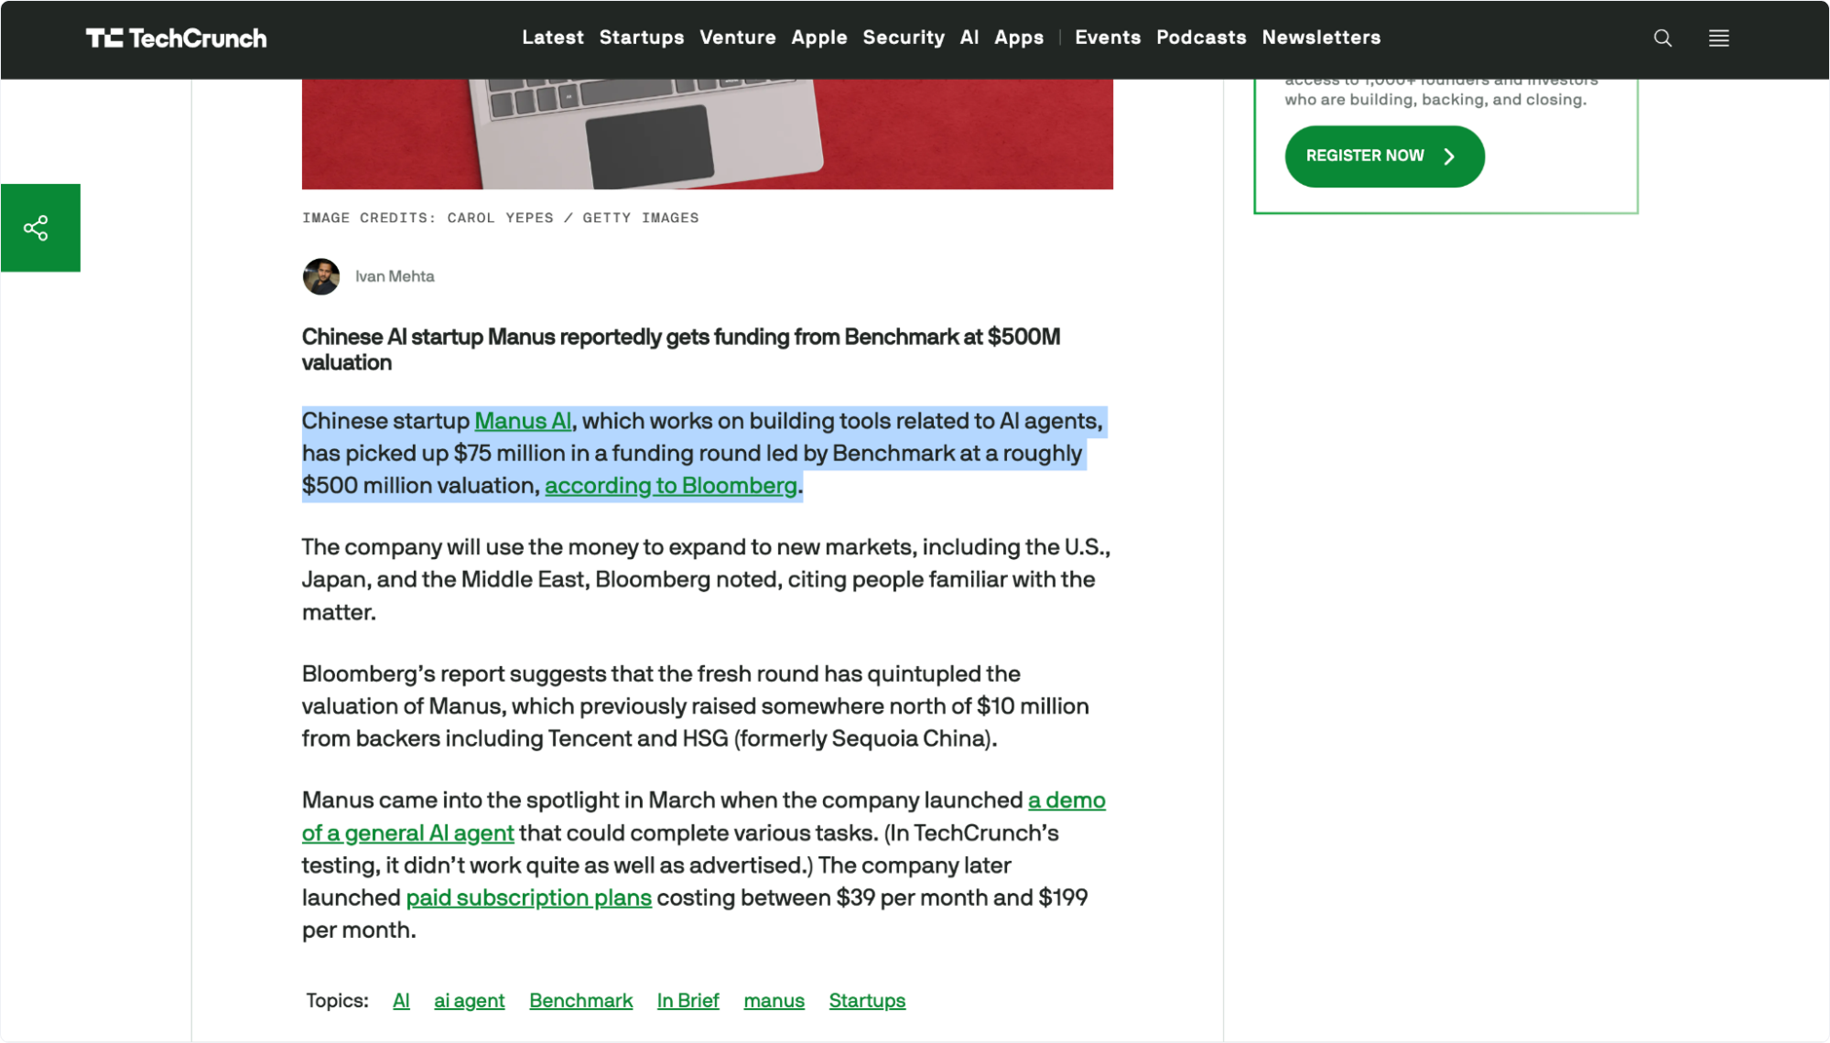Click Ivan Mehta's author avatar

(x=321, y=276)
